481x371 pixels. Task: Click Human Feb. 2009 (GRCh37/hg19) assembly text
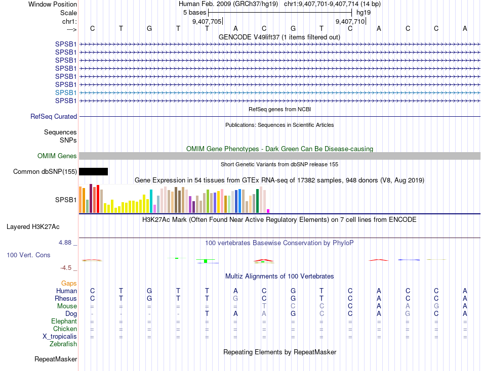click(x=228, y=4)
